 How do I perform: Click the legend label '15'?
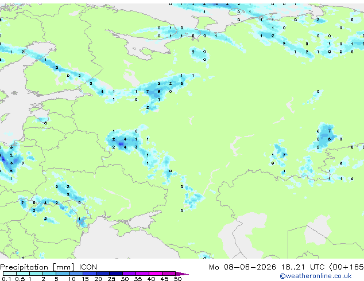tap(85, 279)
